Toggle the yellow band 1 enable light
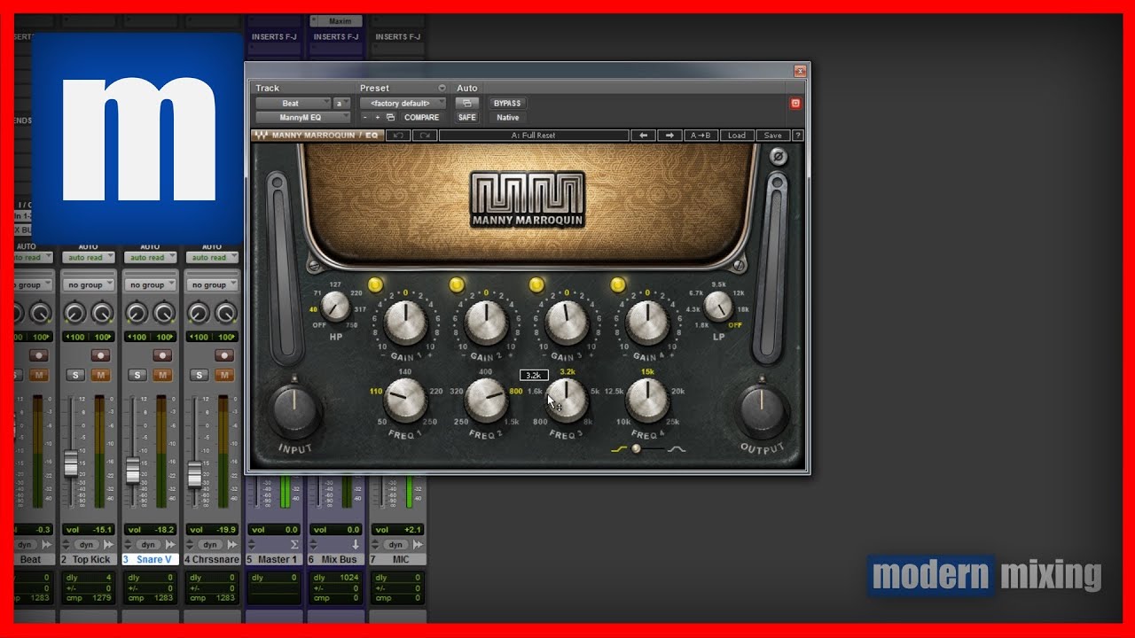Screen dimensions: 1135x638 [375, 284]
